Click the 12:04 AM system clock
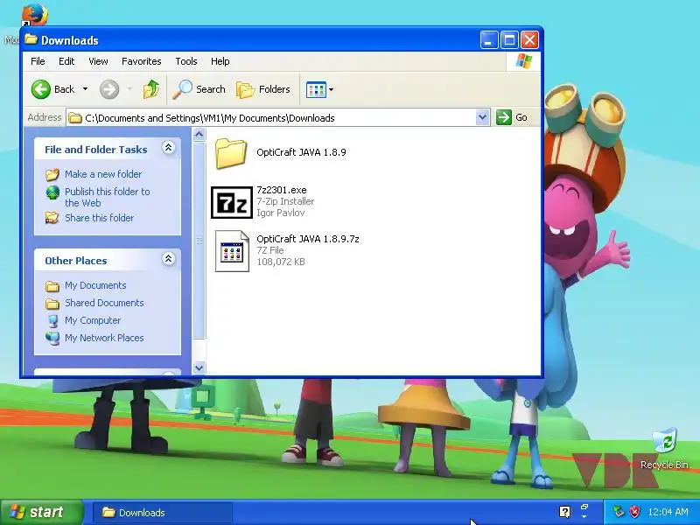This screenshot has width=700, height=525. [x=668, y=512]
